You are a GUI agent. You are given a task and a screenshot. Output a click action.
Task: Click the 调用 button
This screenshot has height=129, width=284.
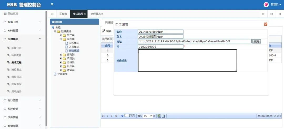coord(256,41)
